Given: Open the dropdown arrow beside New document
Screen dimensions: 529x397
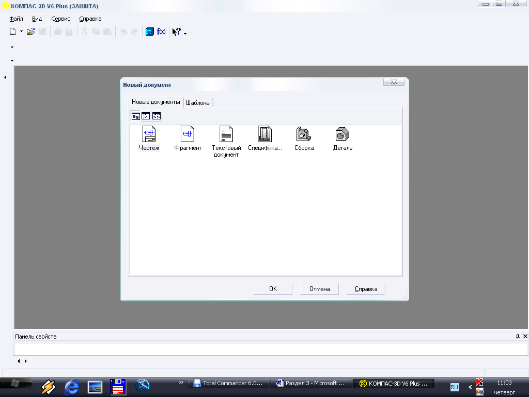Looking at the screenshot, I should pos(21,32).
